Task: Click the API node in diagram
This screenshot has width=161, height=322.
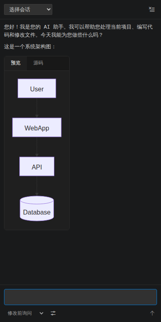Action: point(37,167)
